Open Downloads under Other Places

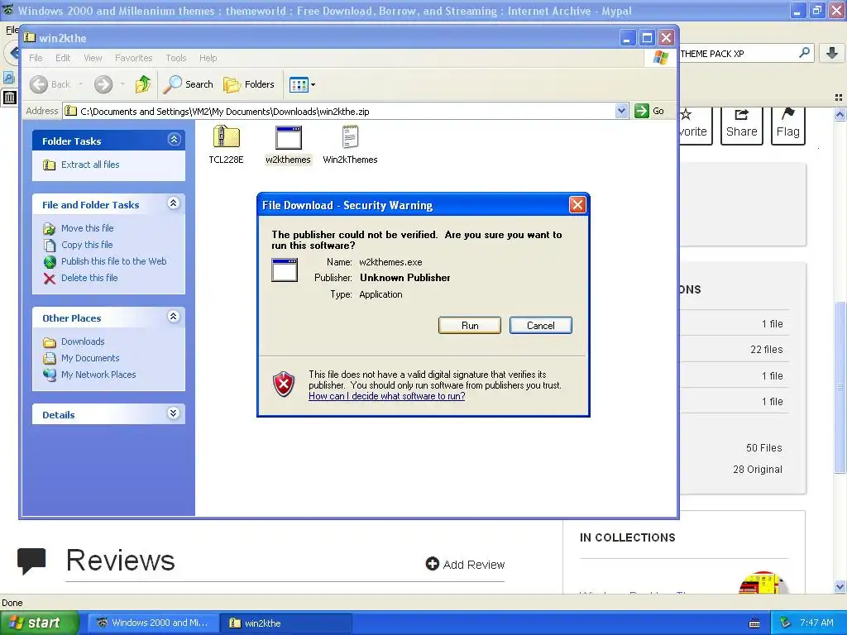(83, 341)
